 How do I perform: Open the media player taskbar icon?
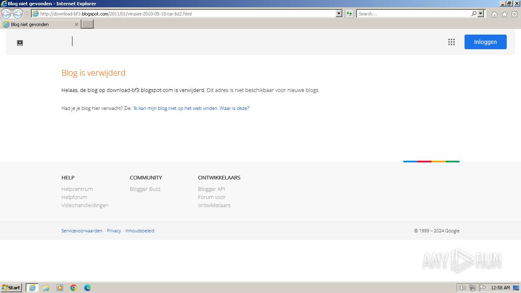[60, 288]
